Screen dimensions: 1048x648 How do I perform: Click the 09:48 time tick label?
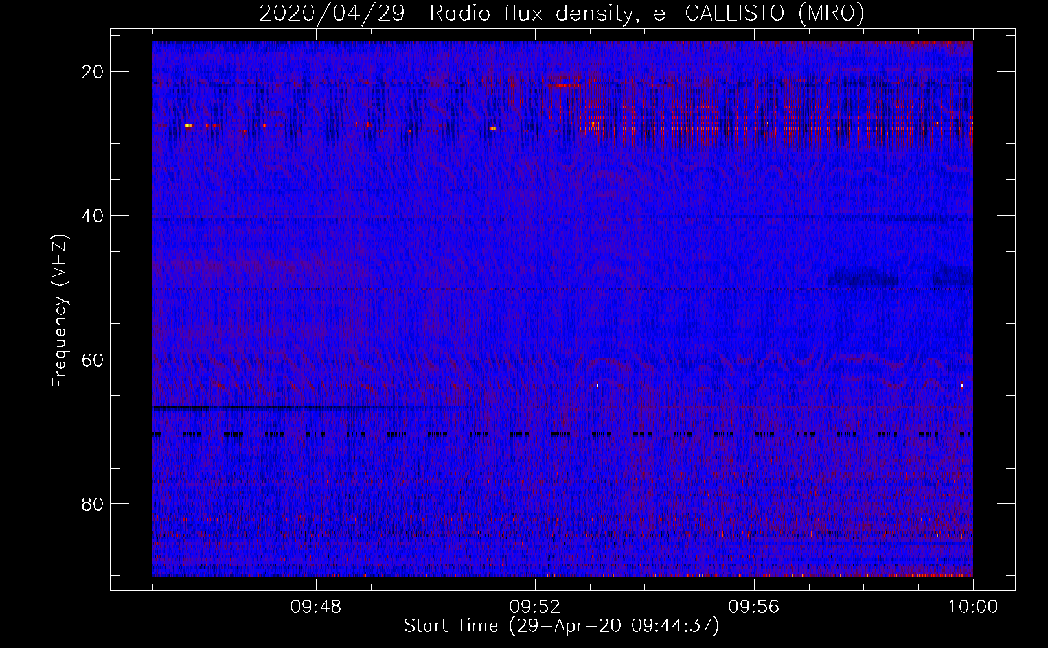(x=315, y=607)
